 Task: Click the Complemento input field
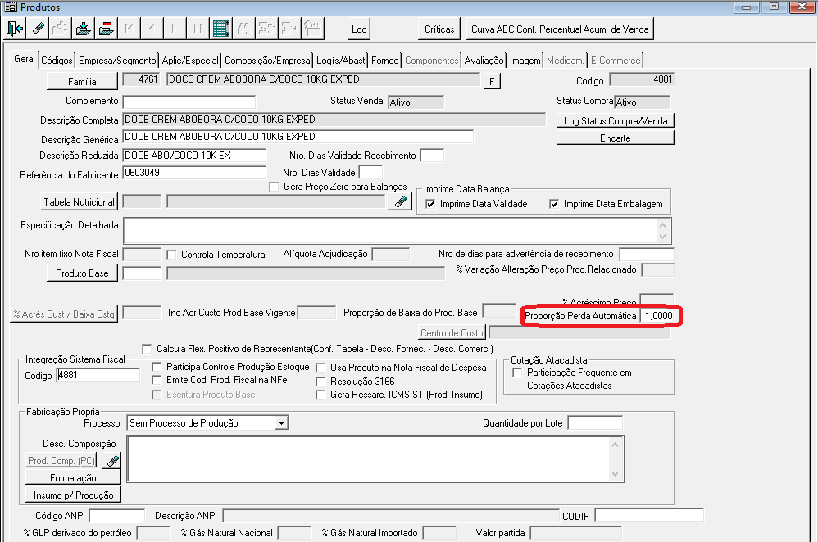click(x=189, y=102)
